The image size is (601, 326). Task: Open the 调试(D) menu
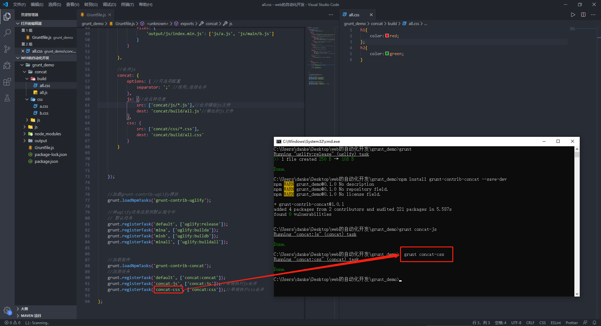pyautogui.click(x=110, y=4)
